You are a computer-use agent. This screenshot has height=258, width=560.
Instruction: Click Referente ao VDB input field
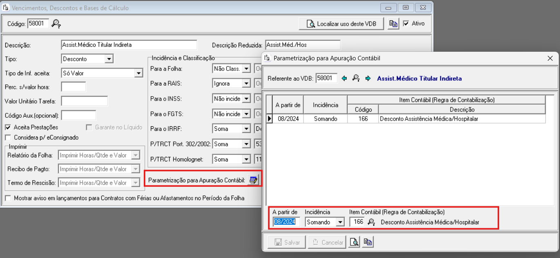[x=327, y=78]
